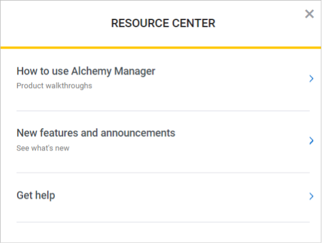Click the RESOURCE CENTER heading
The width and height of the screenshot is (322, 244).
[x=163, y=23]
